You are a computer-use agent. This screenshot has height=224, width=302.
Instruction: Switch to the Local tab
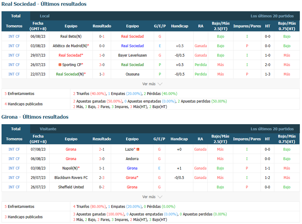[x=45, y=16]
